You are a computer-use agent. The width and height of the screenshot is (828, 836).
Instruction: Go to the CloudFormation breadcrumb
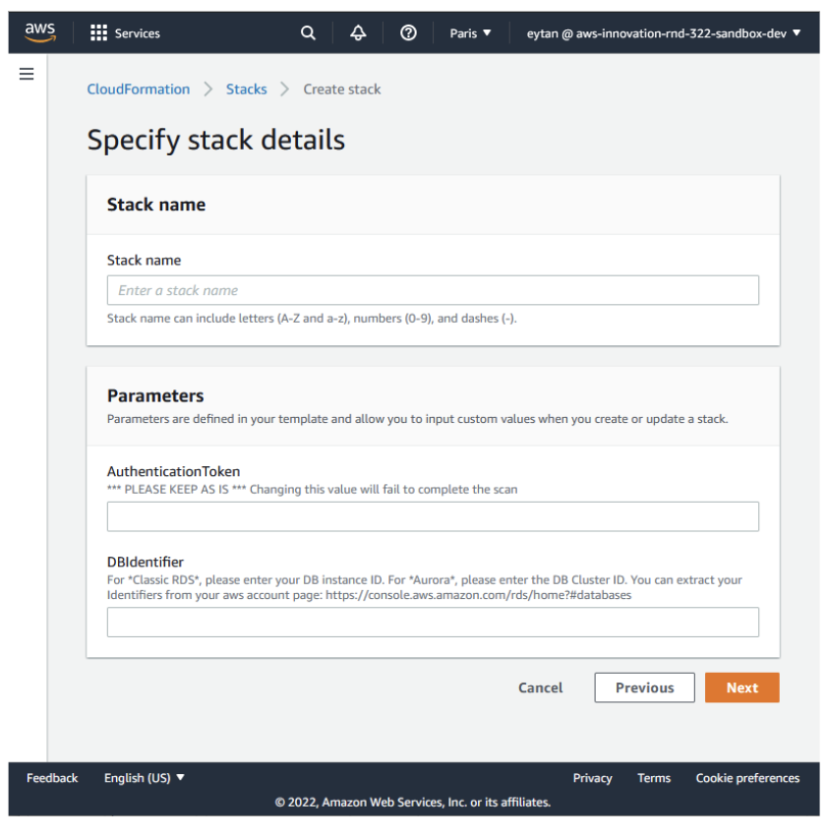[x=139, y=90]
